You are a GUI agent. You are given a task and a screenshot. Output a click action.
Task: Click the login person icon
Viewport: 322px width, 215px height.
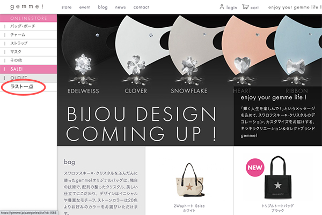click(222, 7)
